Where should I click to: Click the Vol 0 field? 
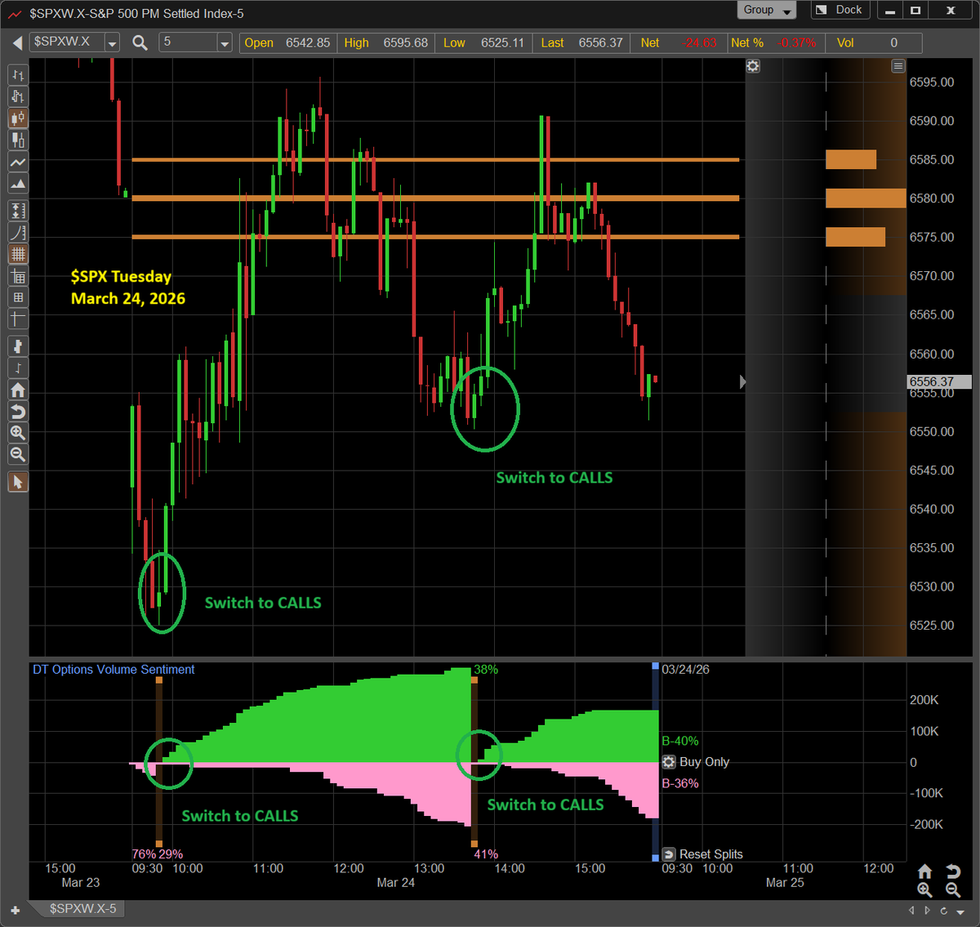pyautogui.click(x=874, y=42)
